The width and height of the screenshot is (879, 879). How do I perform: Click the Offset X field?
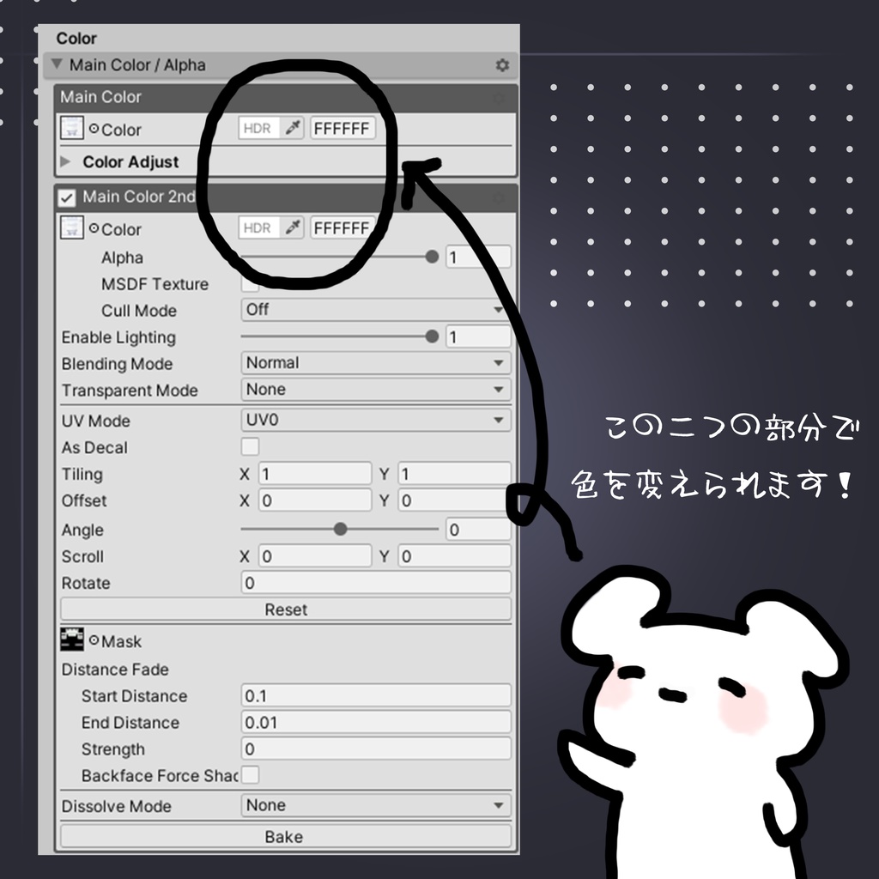[x=315, y=500]
